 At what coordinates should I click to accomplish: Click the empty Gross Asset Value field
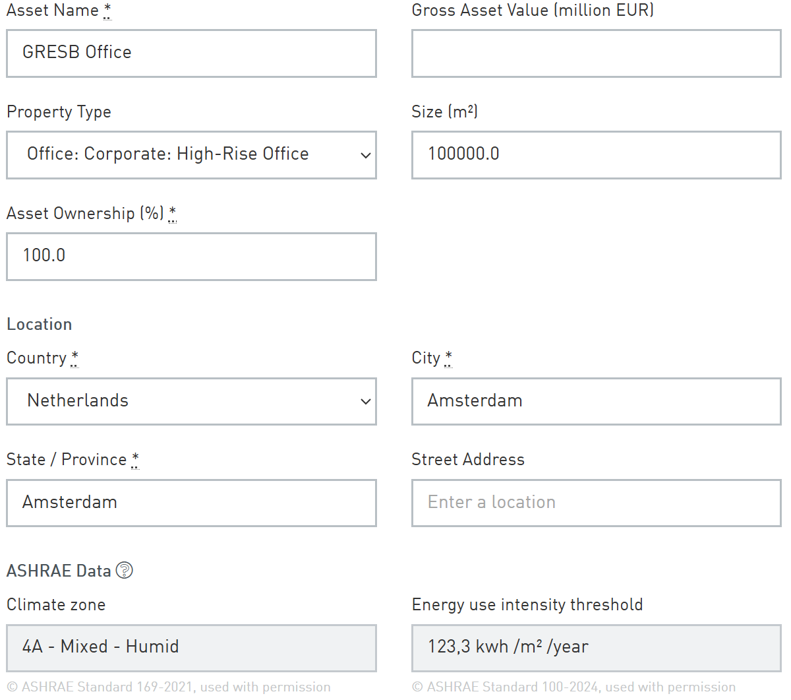tap(596, 53)
